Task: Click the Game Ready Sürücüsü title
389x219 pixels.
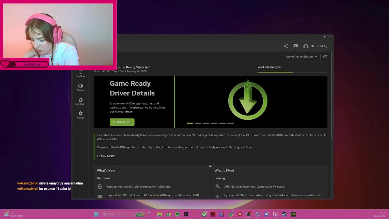Action: click(x=133, y=67)
